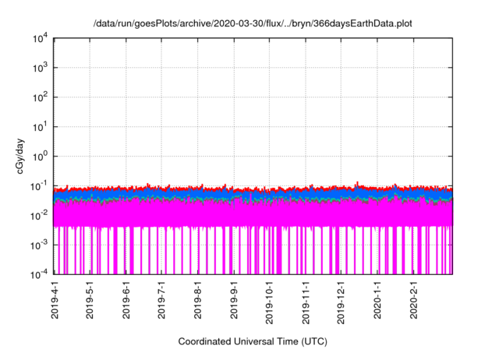Screen dimensions: 499x349
Task: Click the plot title file path
Action: (253, 23)
